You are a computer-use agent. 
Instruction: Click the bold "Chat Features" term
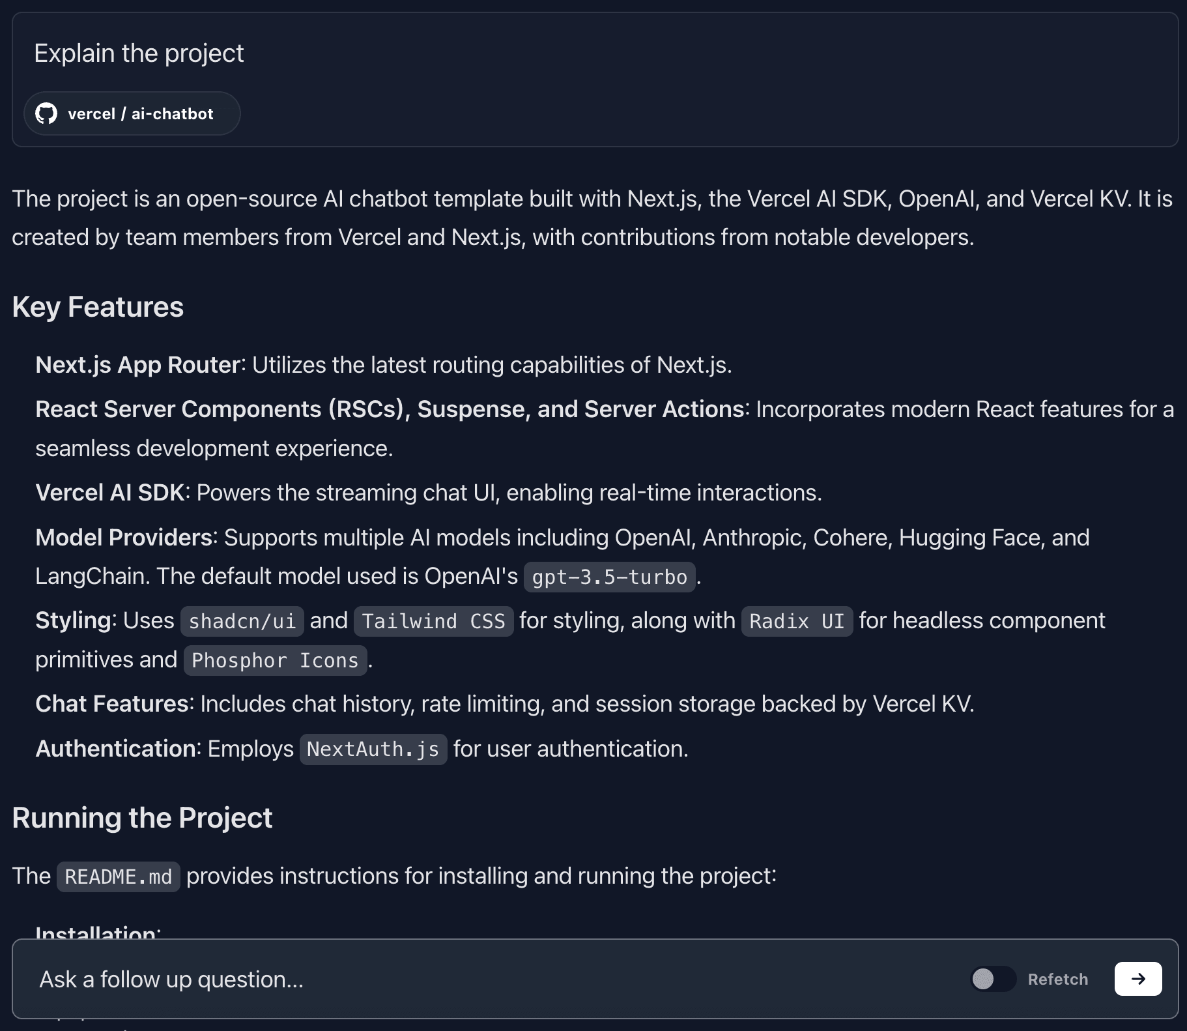click(112, 704)
